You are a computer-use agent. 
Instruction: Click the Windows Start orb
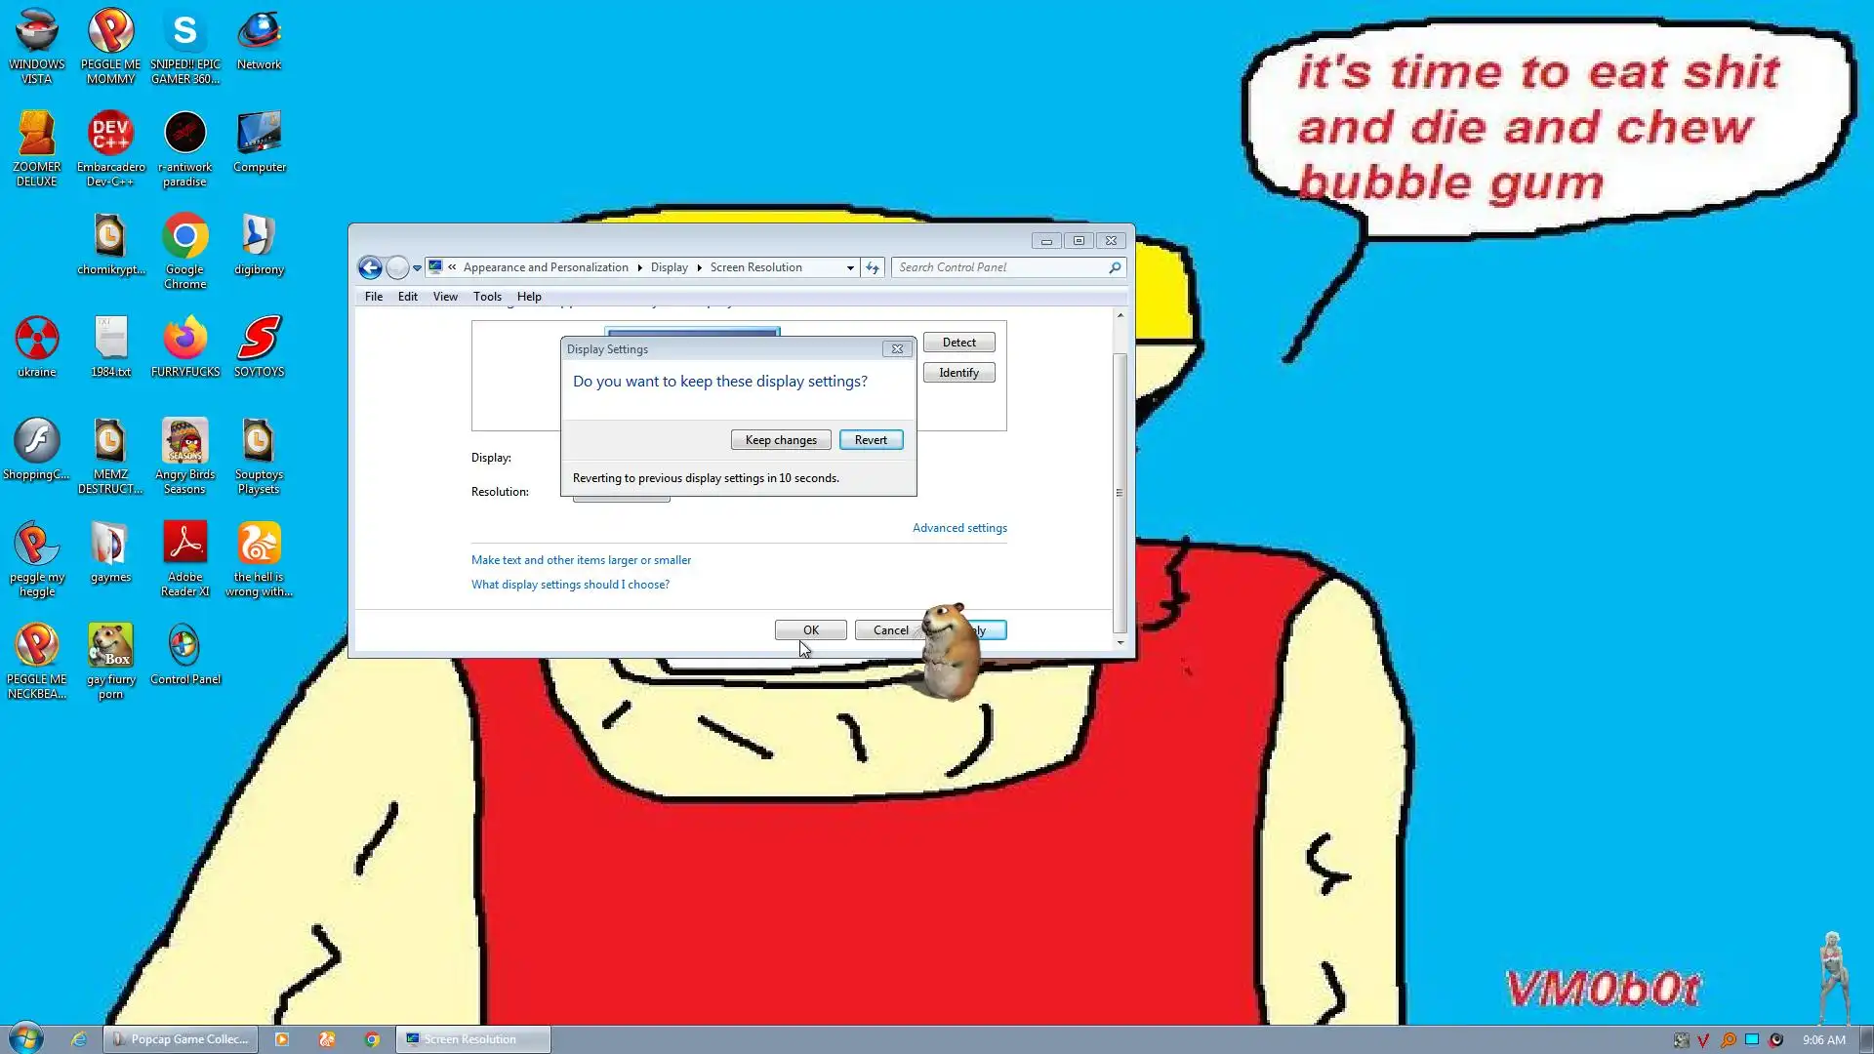coord(26,1038)
